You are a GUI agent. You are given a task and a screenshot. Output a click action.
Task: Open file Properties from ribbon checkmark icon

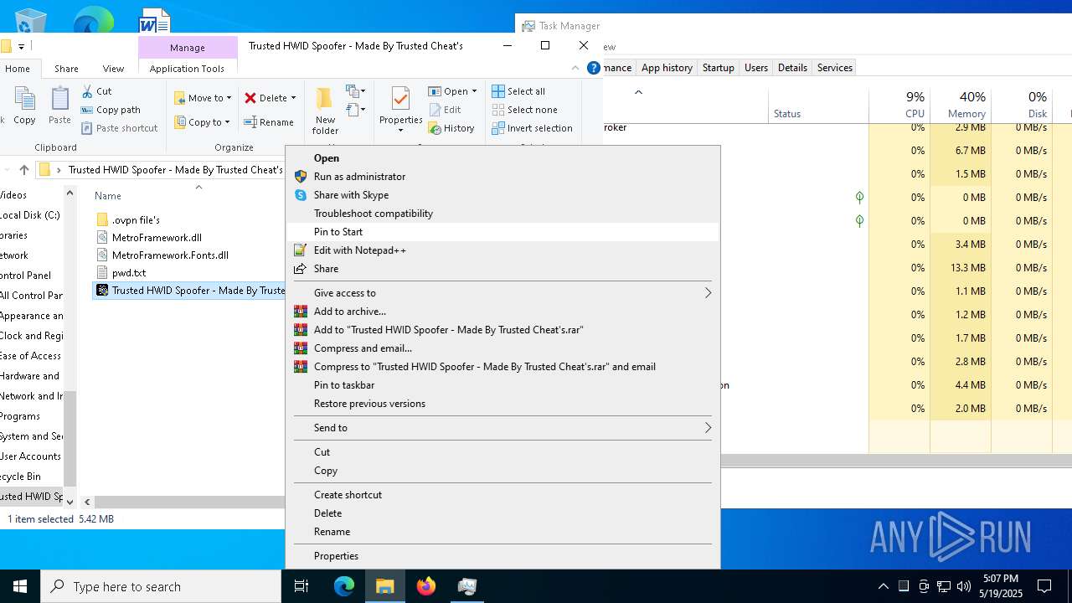(400, 100)
